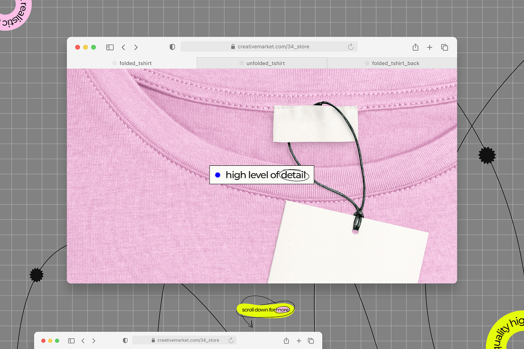Open the privacy shield in the upper window
Image resolution: width=524 pixels, height=349 pixels.
click(172, 47)
